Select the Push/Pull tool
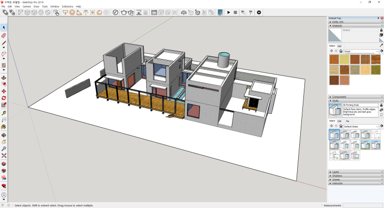 point(4,78)
